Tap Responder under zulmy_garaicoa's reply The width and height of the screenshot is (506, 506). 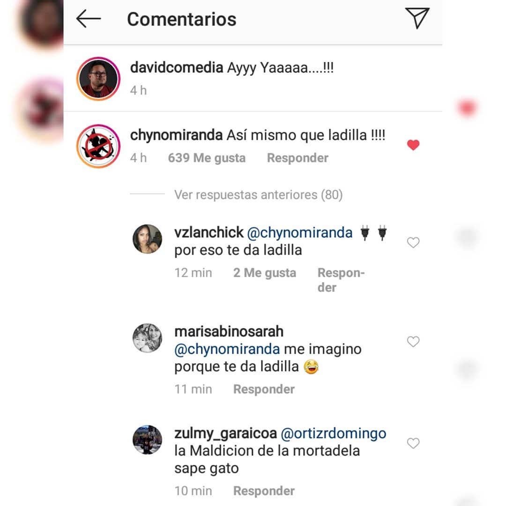(264, 491)
